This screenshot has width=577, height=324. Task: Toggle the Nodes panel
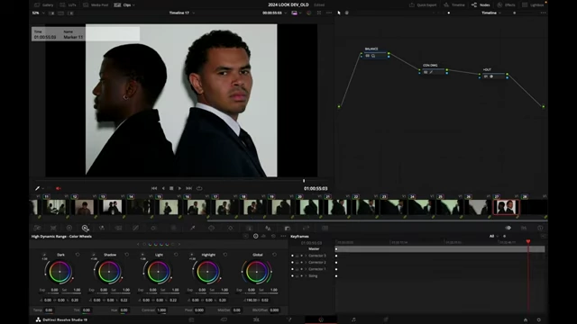pyautogui.click(x=481, y=4)
